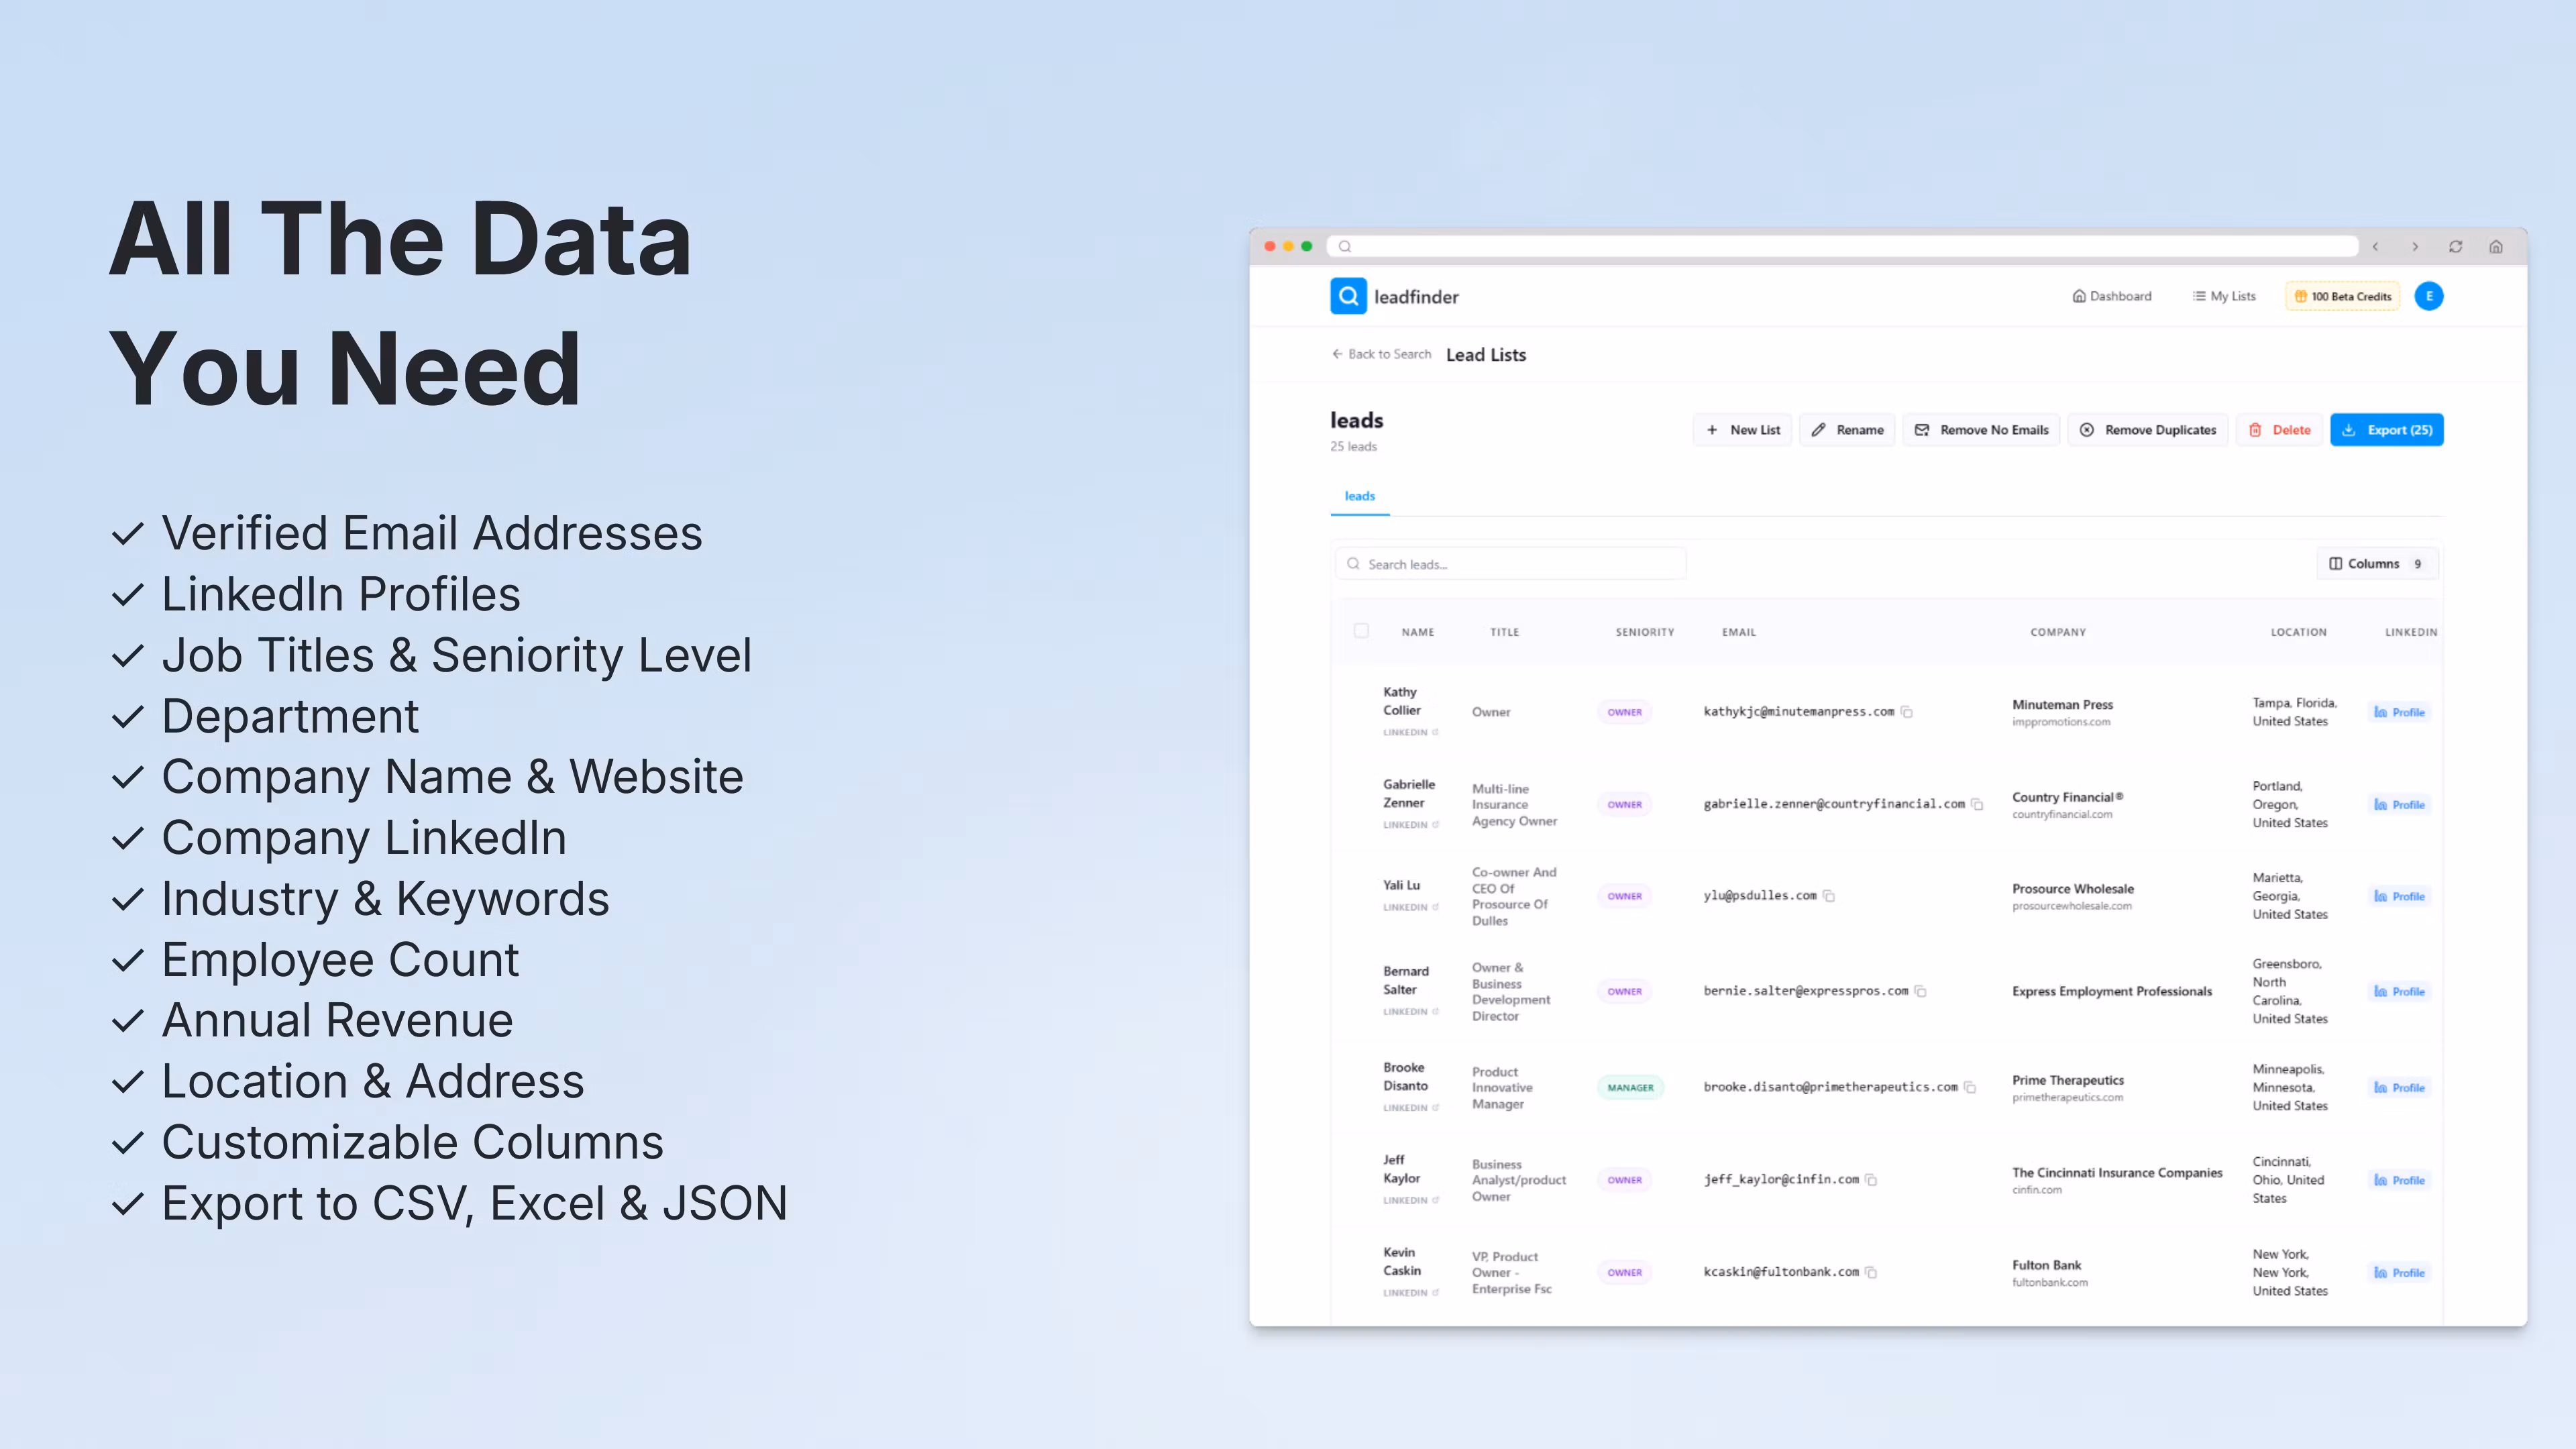Focus the Search leads input field
Screen dimensions: 2576x1449
tap(1510, 564)
